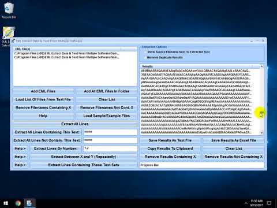Click the Add EML Files button
Image resolution: width=277 pixels, height=208 pixels.
[43, 91]
